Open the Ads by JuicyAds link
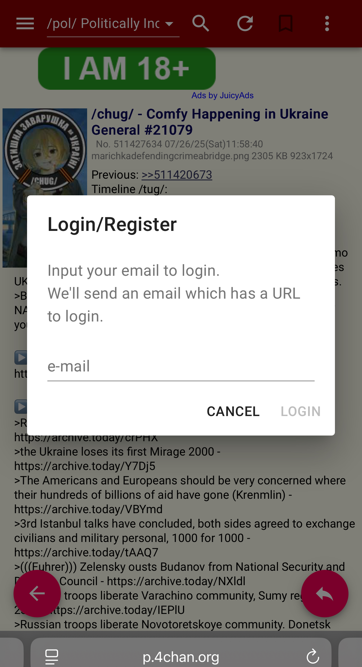This screenshot has height=667, width=362. pos(222,95)
